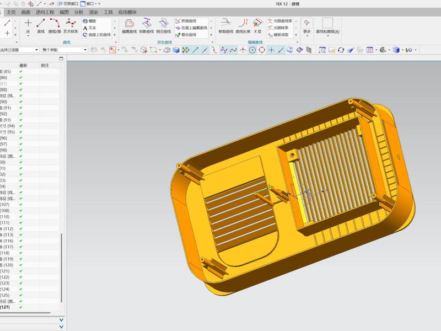Select the 文本 text curve tool
The image size is (441, 331).
click(x=89, y=28)
